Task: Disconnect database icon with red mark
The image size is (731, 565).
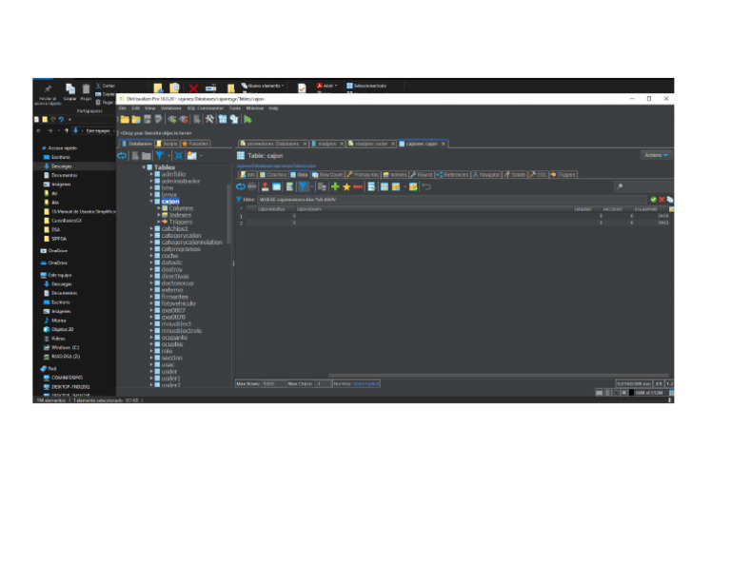Action: (184, 120)
